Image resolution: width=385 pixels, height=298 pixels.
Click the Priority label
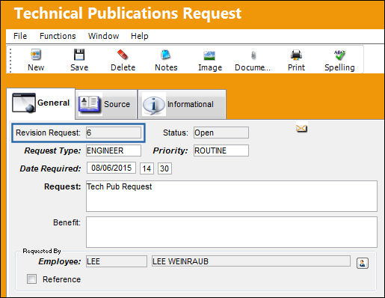tap(170, 150)
